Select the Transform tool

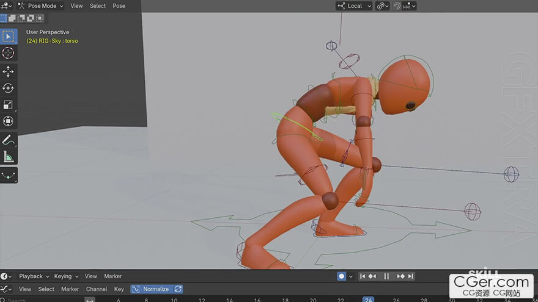tap(9, 121)
